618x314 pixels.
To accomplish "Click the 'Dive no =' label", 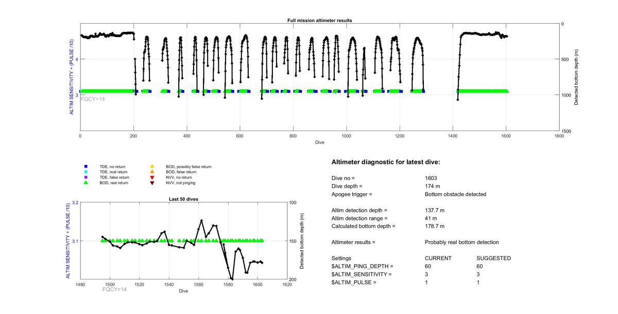I will pos(344,178).
